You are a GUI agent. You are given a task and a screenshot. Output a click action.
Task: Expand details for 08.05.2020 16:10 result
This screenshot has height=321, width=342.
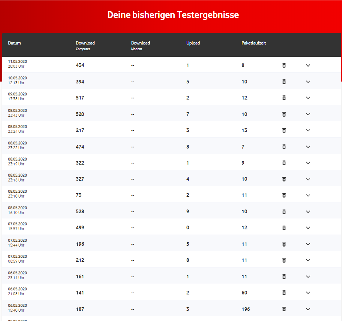tap(308, 211)
